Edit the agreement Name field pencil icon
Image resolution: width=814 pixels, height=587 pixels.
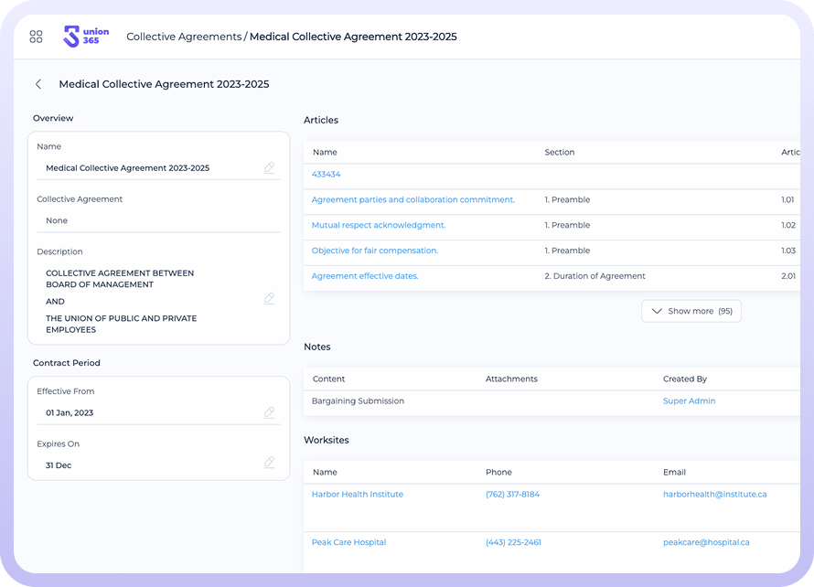269,168
